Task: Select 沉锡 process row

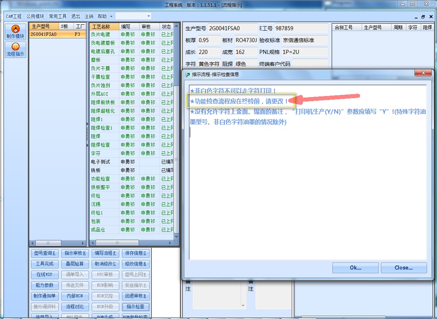Action: point(132,204)
